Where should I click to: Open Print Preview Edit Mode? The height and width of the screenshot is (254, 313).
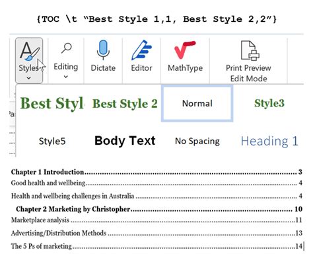point(248,61)
